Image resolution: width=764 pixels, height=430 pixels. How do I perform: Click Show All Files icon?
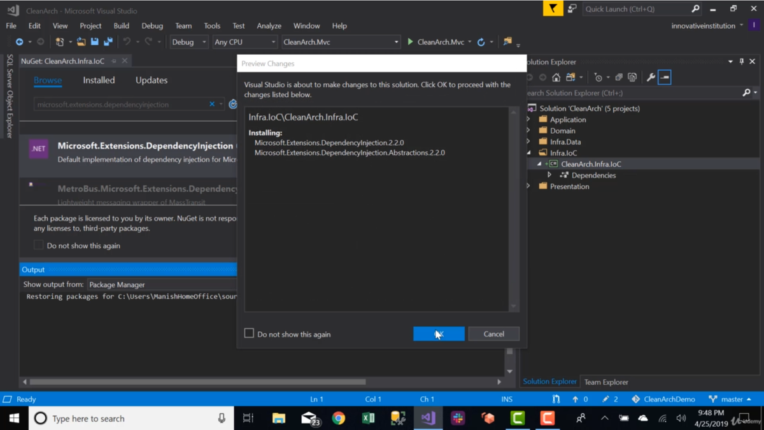(632, 77)
